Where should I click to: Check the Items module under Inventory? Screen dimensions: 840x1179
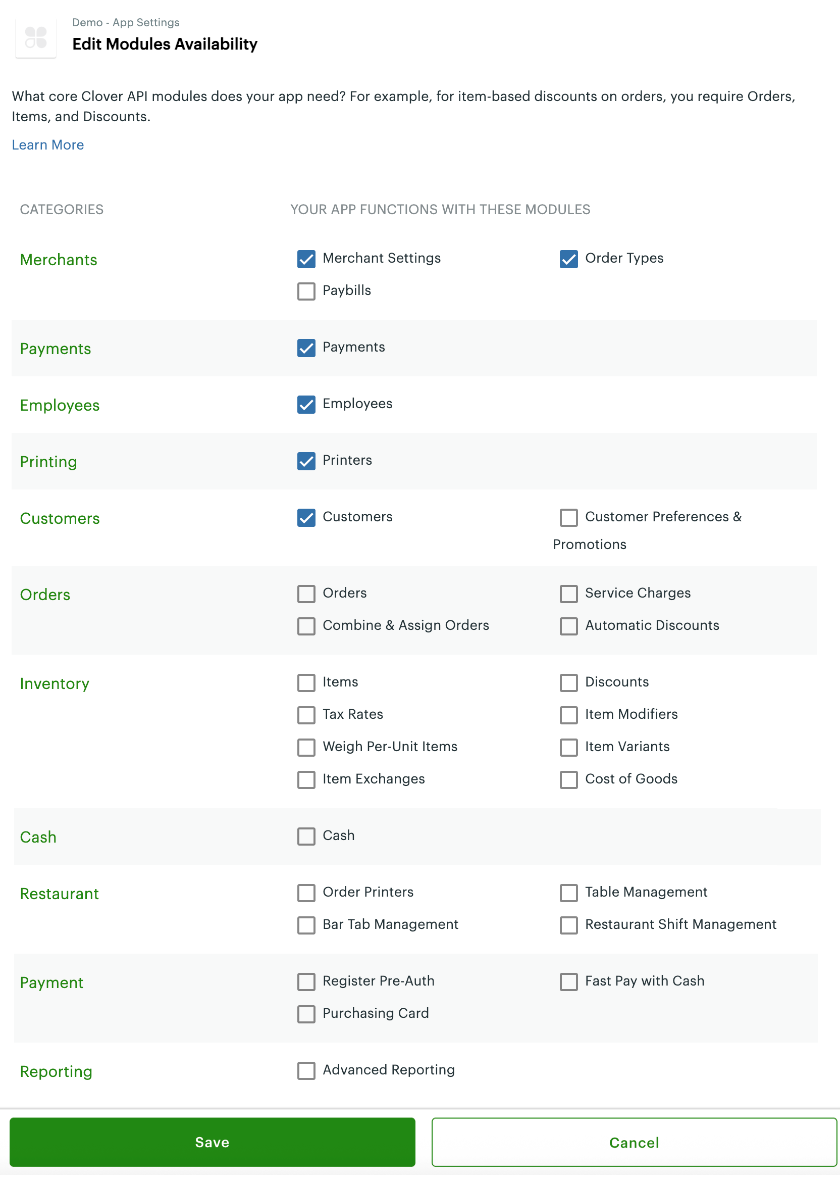tap(306, 683)
